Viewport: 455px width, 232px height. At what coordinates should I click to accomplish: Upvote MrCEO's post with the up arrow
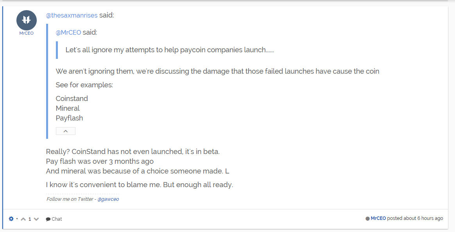click(23, 219)
